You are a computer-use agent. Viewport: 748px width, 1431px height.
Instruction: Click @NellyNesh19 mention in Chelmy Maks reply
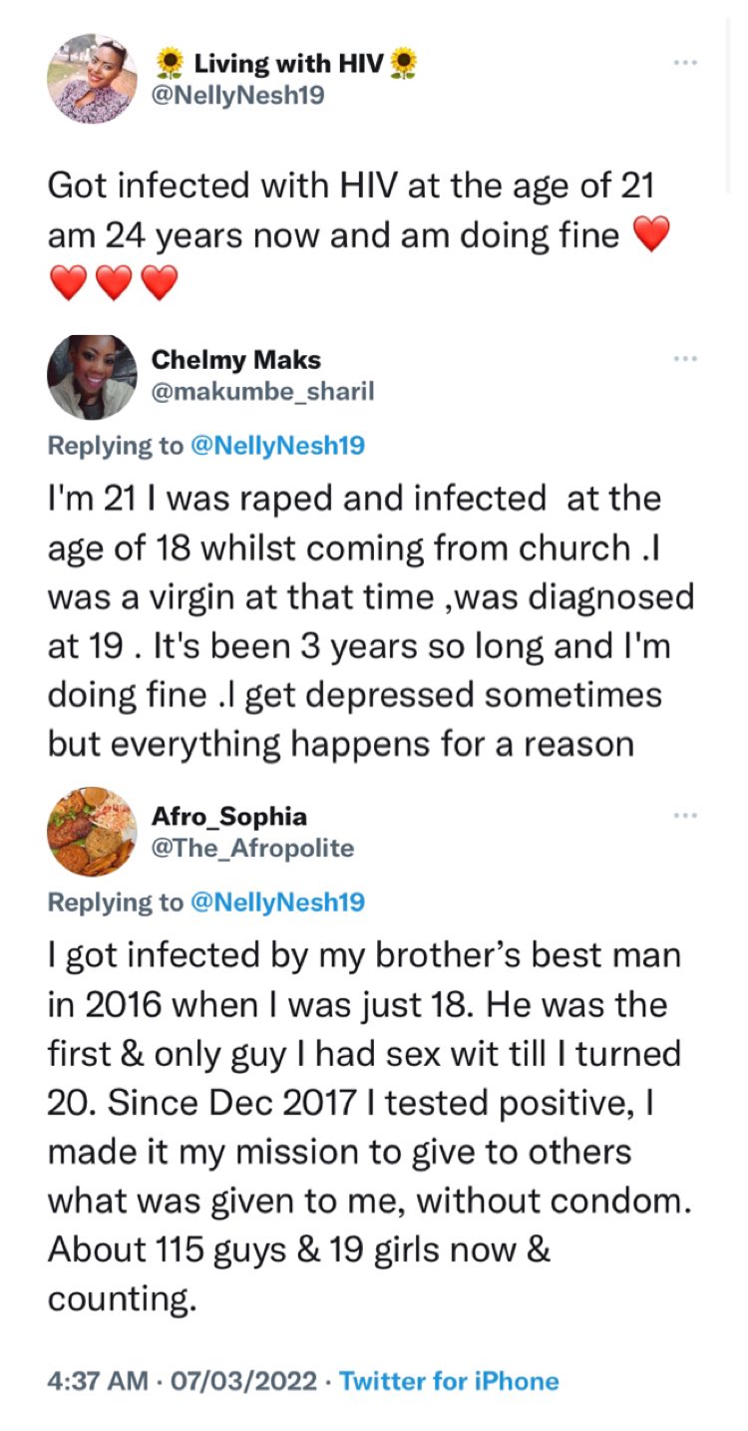[x=277, y=445]
